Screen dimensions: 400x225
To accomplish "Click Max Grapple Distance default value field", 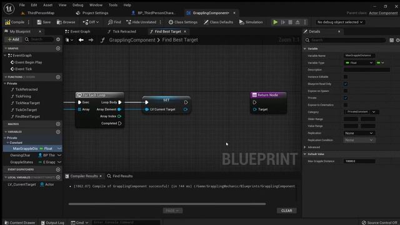I will coord(359,161).
